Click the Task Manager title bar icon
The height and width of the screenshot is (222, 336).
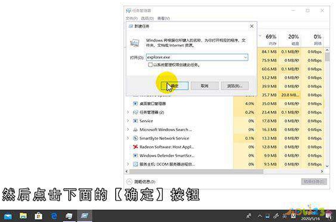[x=128, y=11]
